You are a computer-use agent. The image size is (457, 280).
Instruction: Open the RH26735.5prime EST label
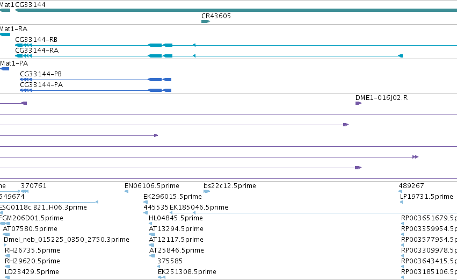[x=32, y=250]
